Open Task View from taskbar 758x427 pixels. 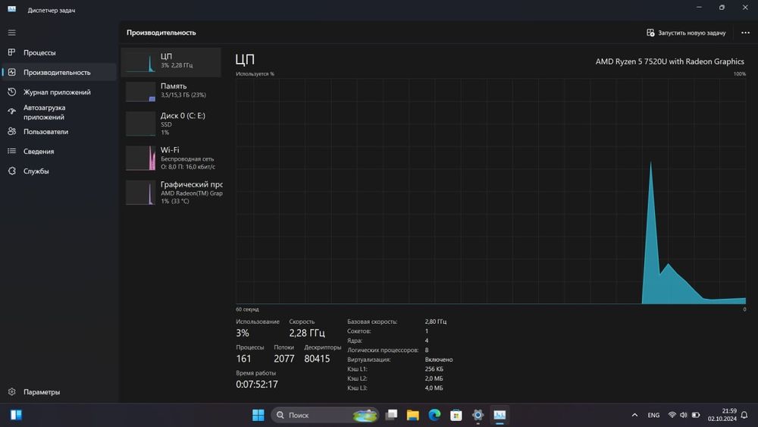(x=392, y=415)
